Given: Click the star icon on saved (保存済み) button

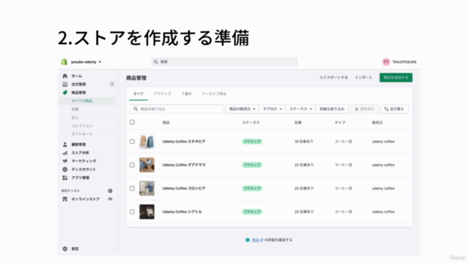Looking at the screenshot, I should coord(357,109).
